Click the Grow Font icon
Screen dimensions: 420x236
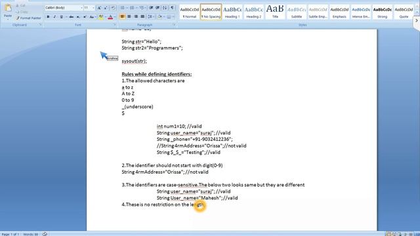[x=99, y=8]
